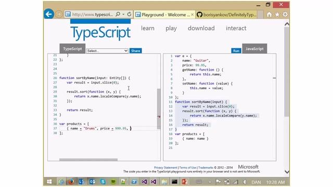Open Outlook from the taskbar

[92, 182]
